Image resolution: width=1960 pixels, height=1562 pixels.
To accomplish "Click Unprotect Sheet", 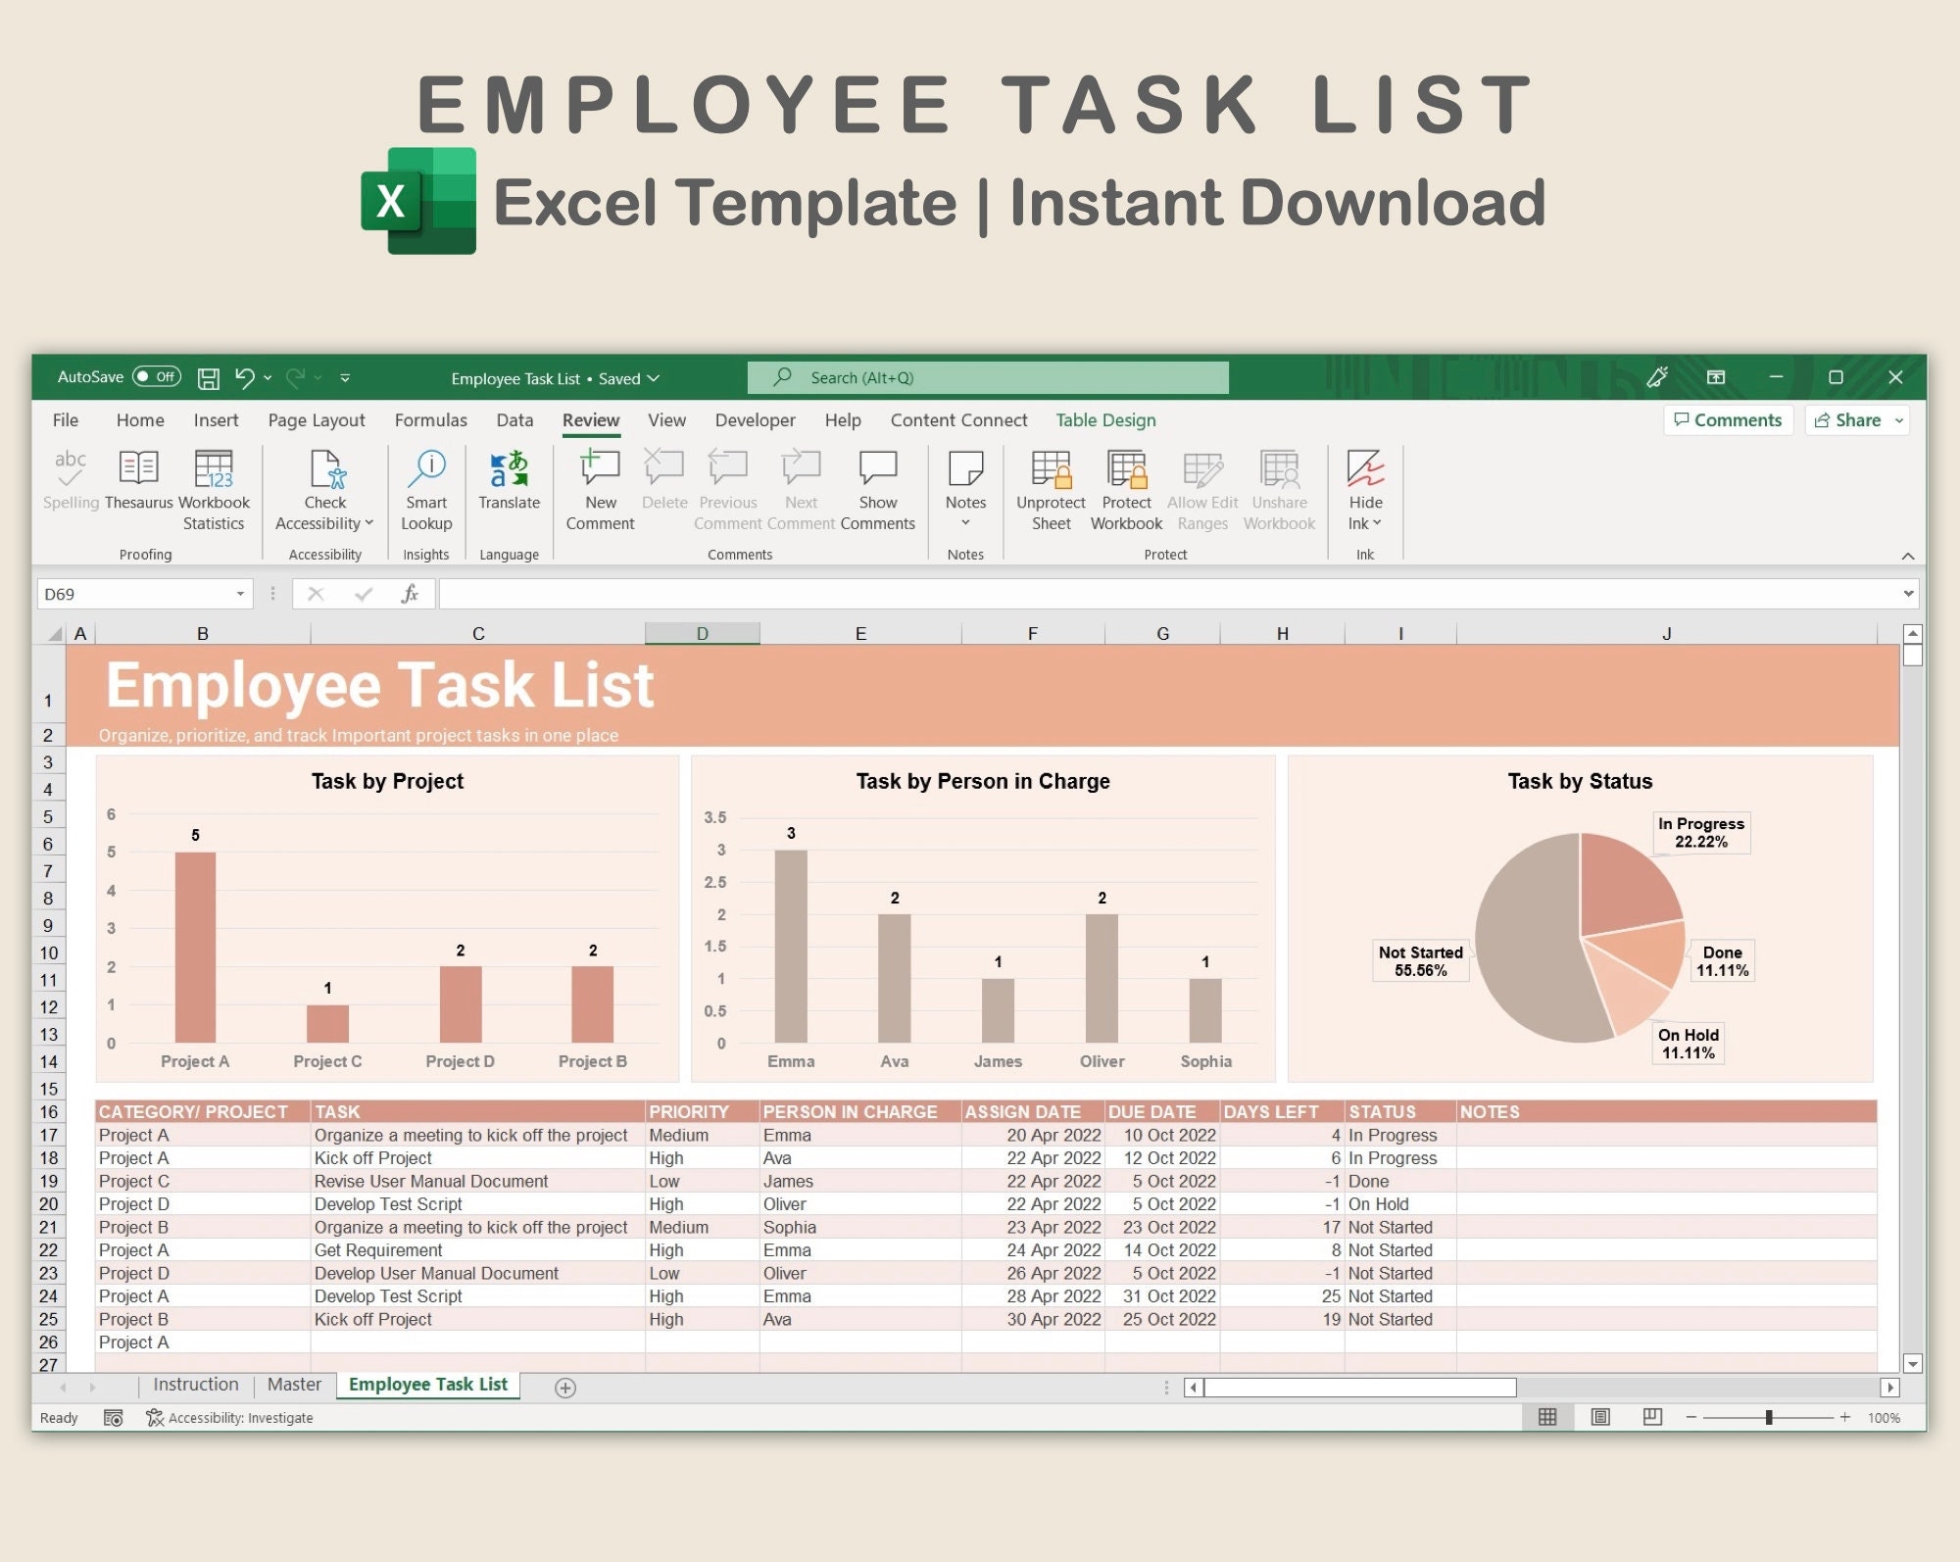I will click(x=1050, y=487).
